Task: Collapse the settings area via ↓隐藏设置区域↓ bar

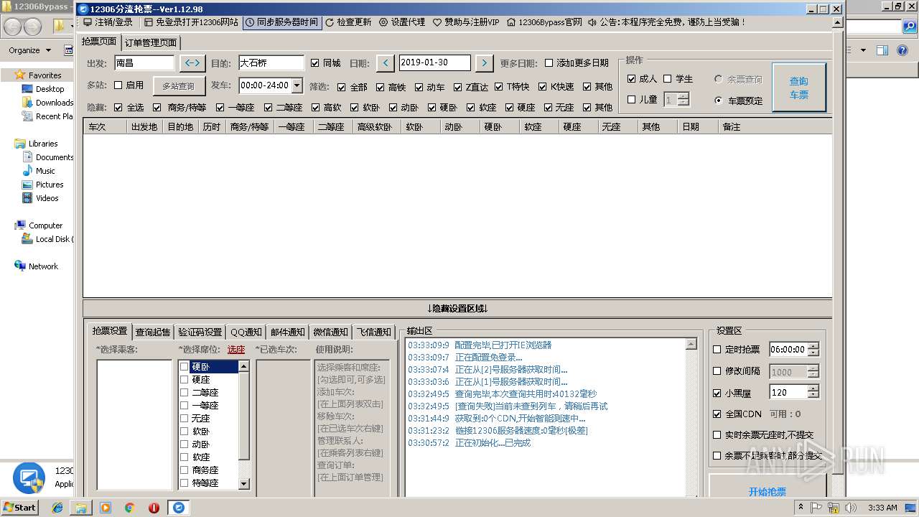Action: [457, 308]
